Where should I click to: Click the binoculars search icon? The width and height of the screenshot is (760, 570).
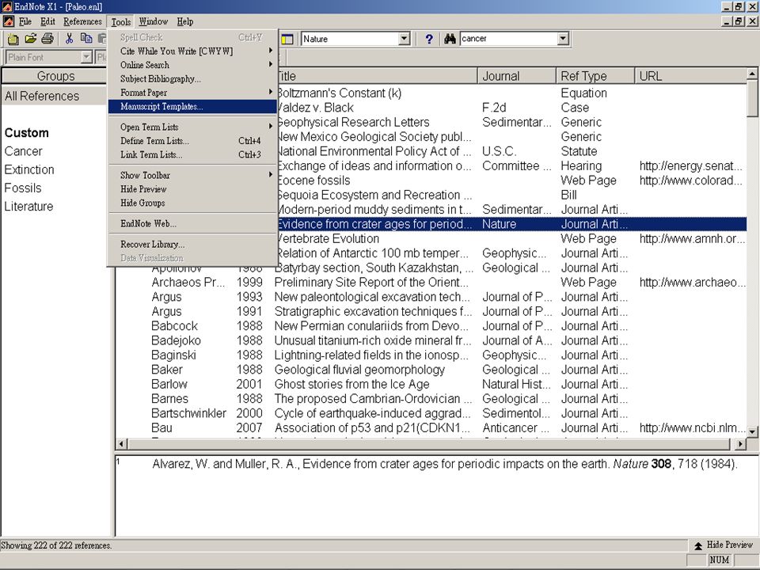click(450, 39)
